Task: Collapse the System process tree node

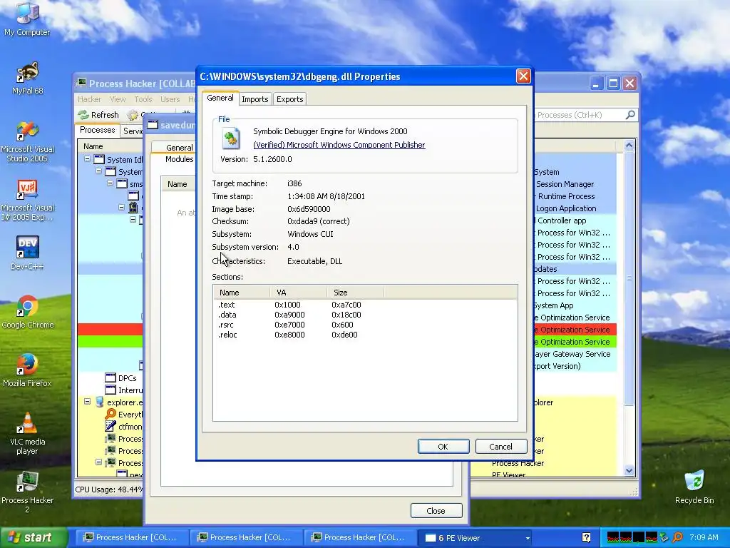Action: pos(98,171)
